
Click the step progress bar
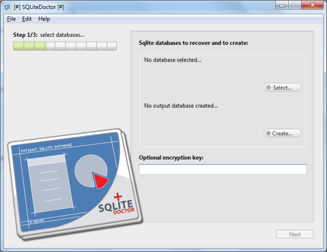pyautogui.click(x=65, y=46)
